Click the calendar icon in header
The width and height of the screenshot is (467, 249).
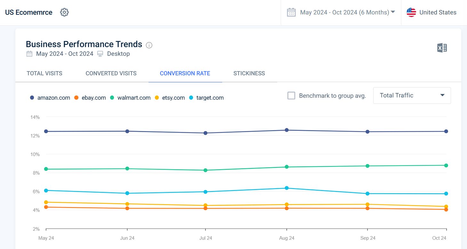pyautogui.click(x=291, y=12)
